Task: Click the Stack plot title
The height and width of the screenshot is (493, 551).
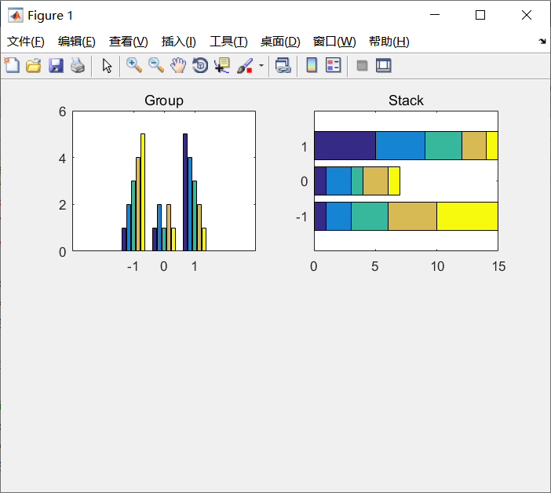Action: click(406, 100)
